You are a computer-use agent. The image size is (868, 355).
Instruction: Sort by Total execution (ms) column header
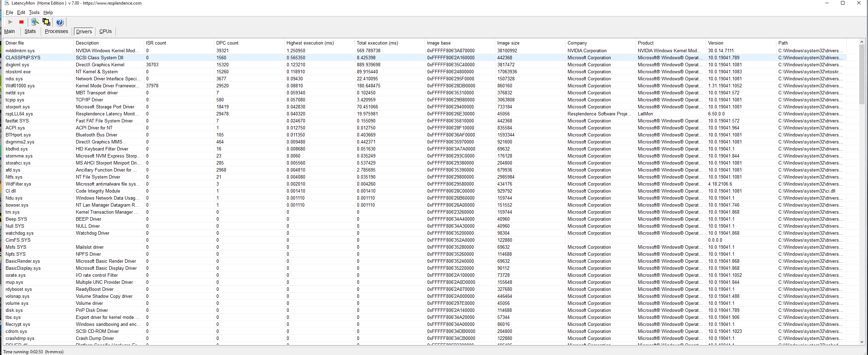pyautogui.click(x=390, y=43)
